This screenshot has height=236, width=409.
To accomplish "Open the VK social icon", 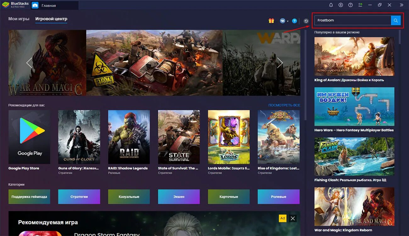I will pos(283,21).
